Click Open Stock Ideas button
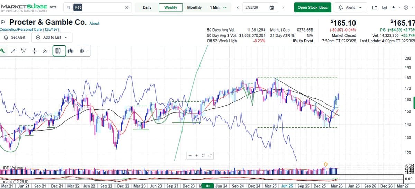The height and width of the screenshot is (189, 415). 313,7
